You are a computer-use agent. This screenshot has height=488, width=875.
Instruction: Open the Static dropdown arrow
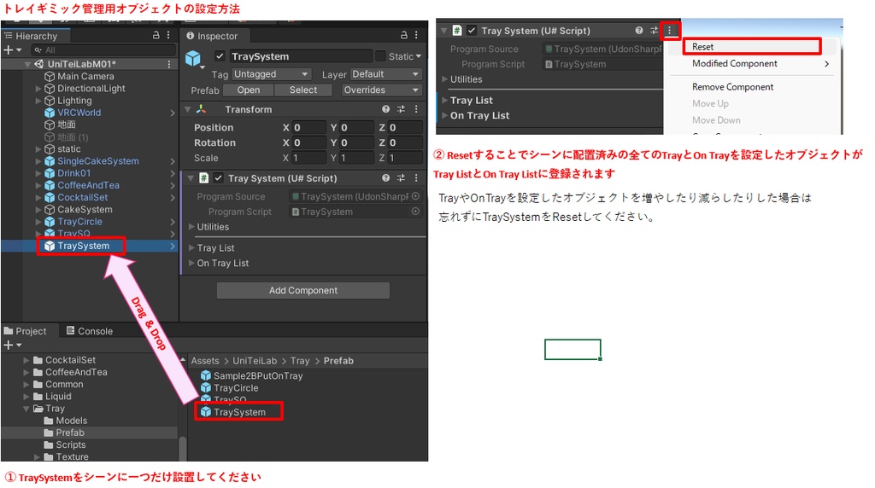pyautogui.click(x=419, y=56)
